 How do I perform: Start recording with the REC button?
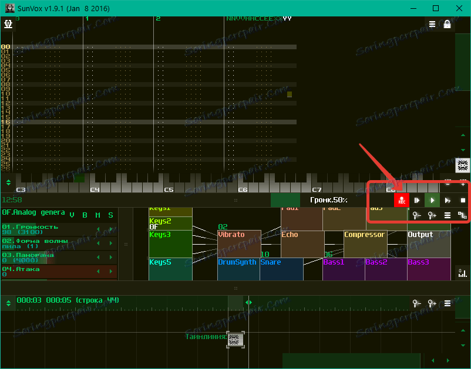[402, 200]
